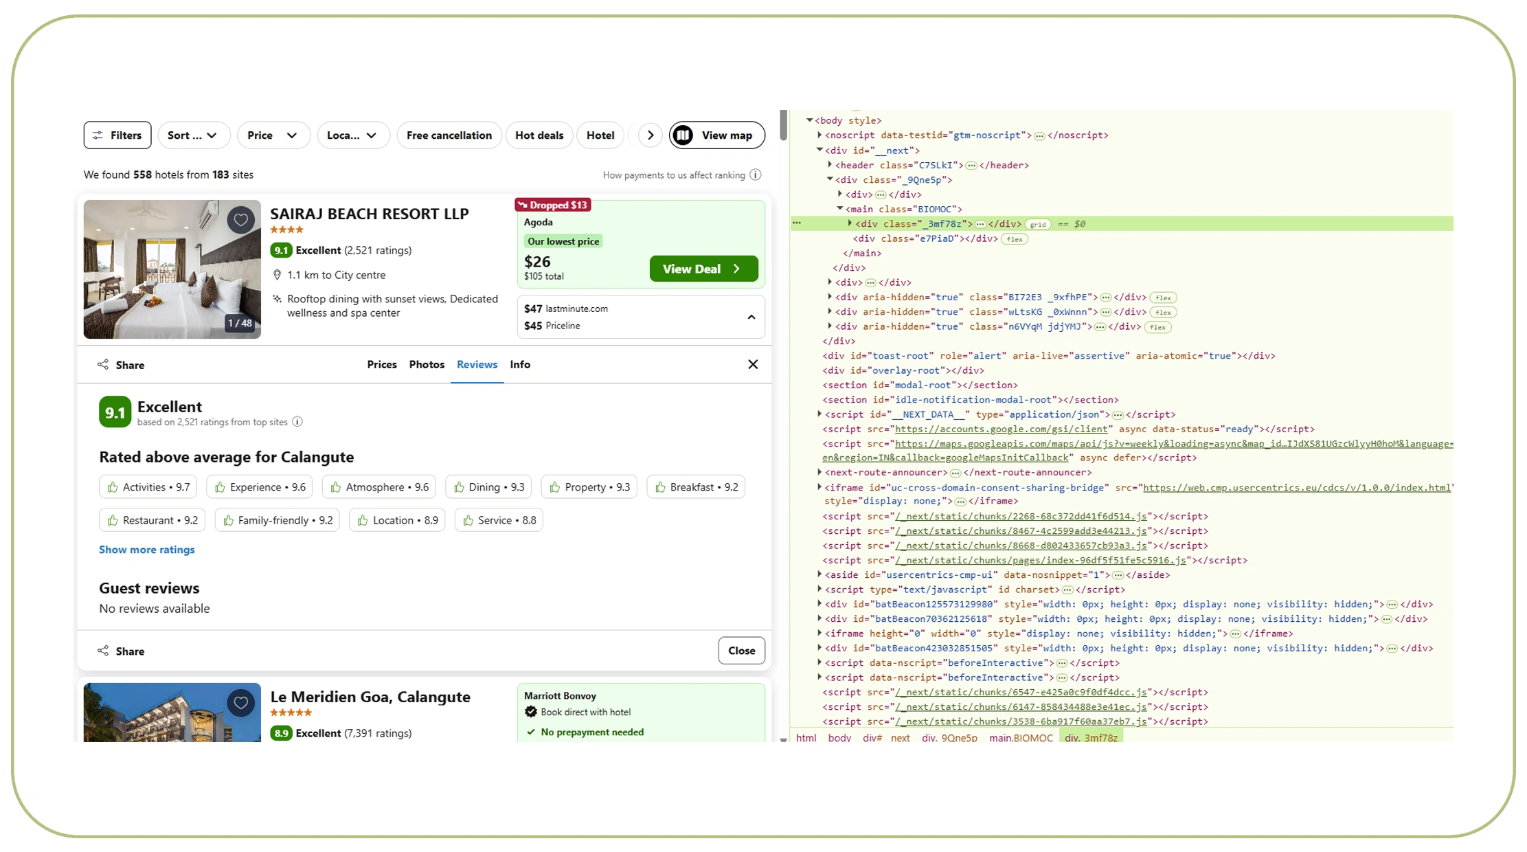This screenshot has height=852, width=1527.
Task: Click the Dropped $13 price badge
Action: (x=553, y=205)
